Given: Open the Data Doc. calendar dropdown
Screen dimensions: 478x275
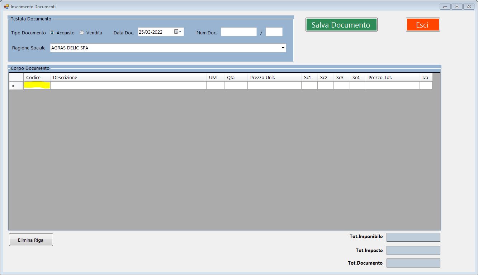Looking at the screenshot, I should (178, 32).
